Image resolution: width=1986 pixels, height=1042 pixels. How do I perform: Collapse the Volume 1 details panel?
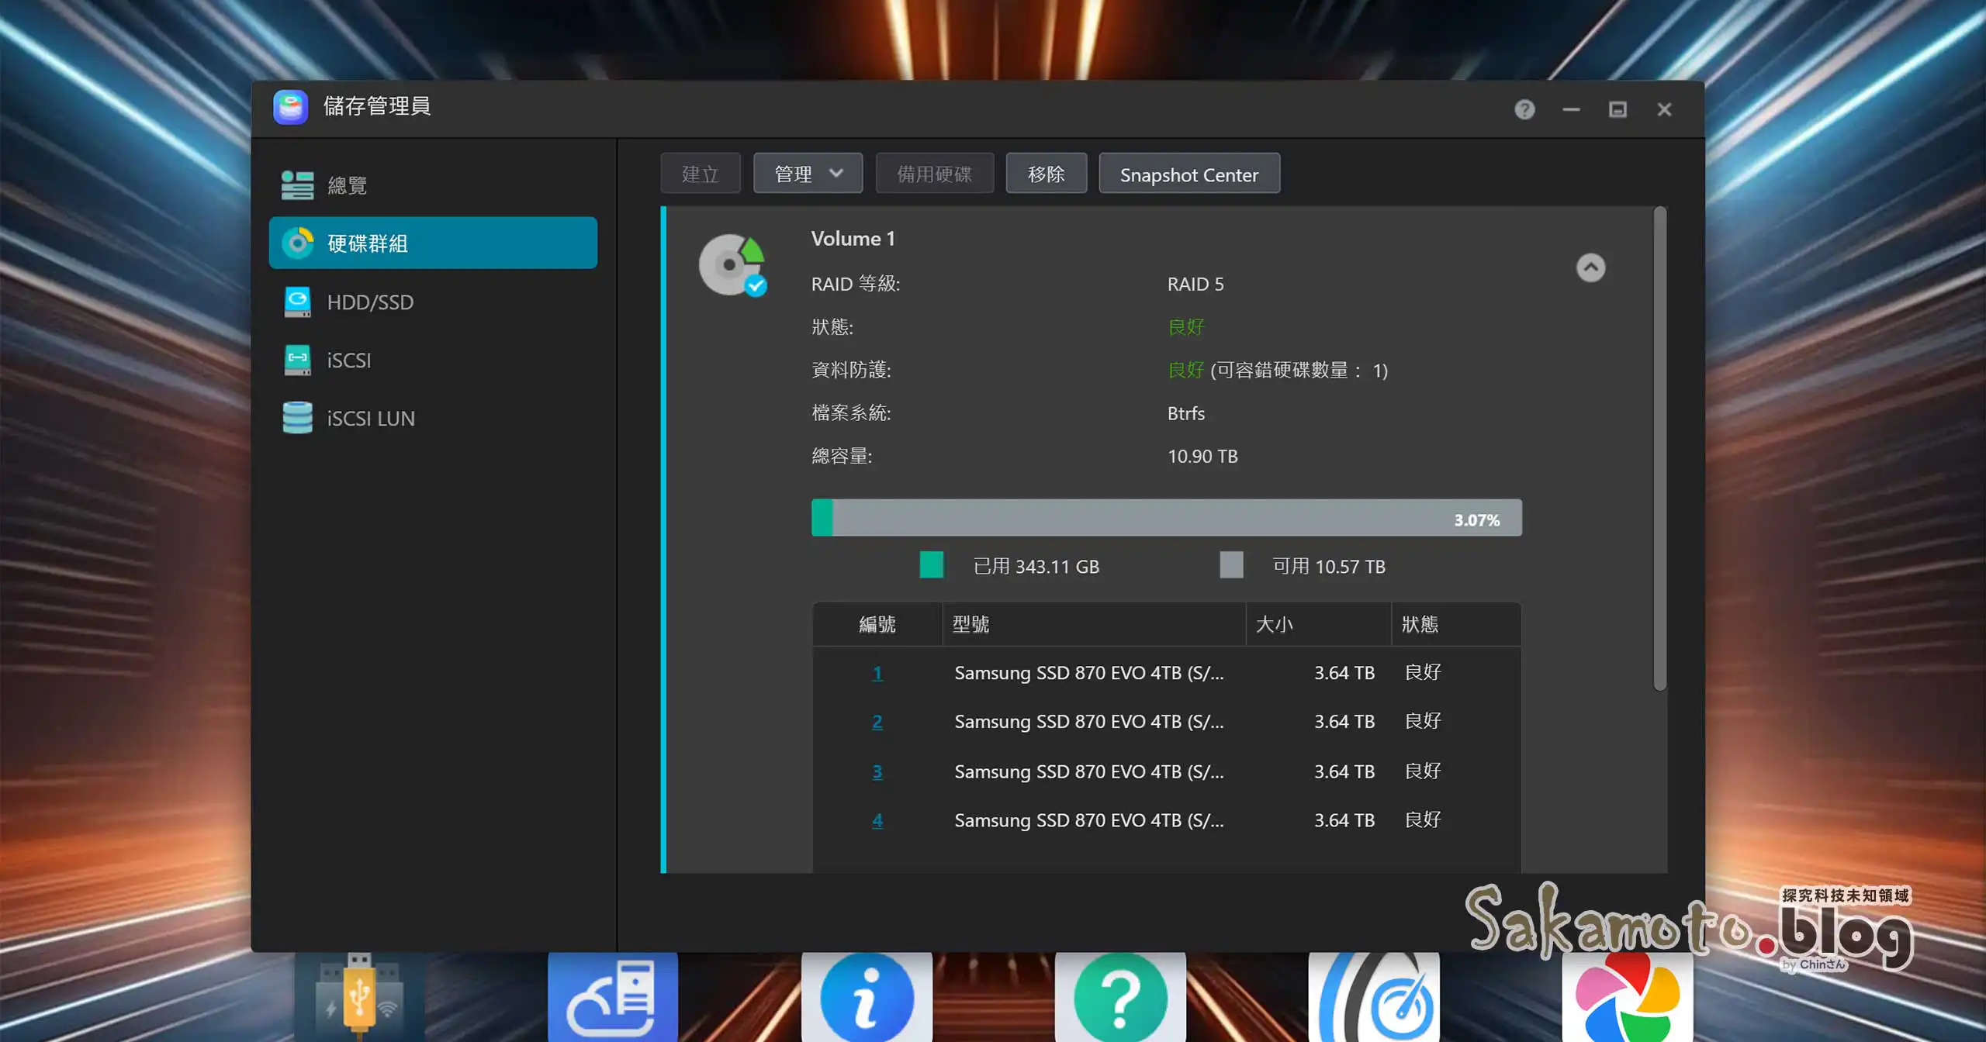pyautogui.click(x=1591, y=267)
